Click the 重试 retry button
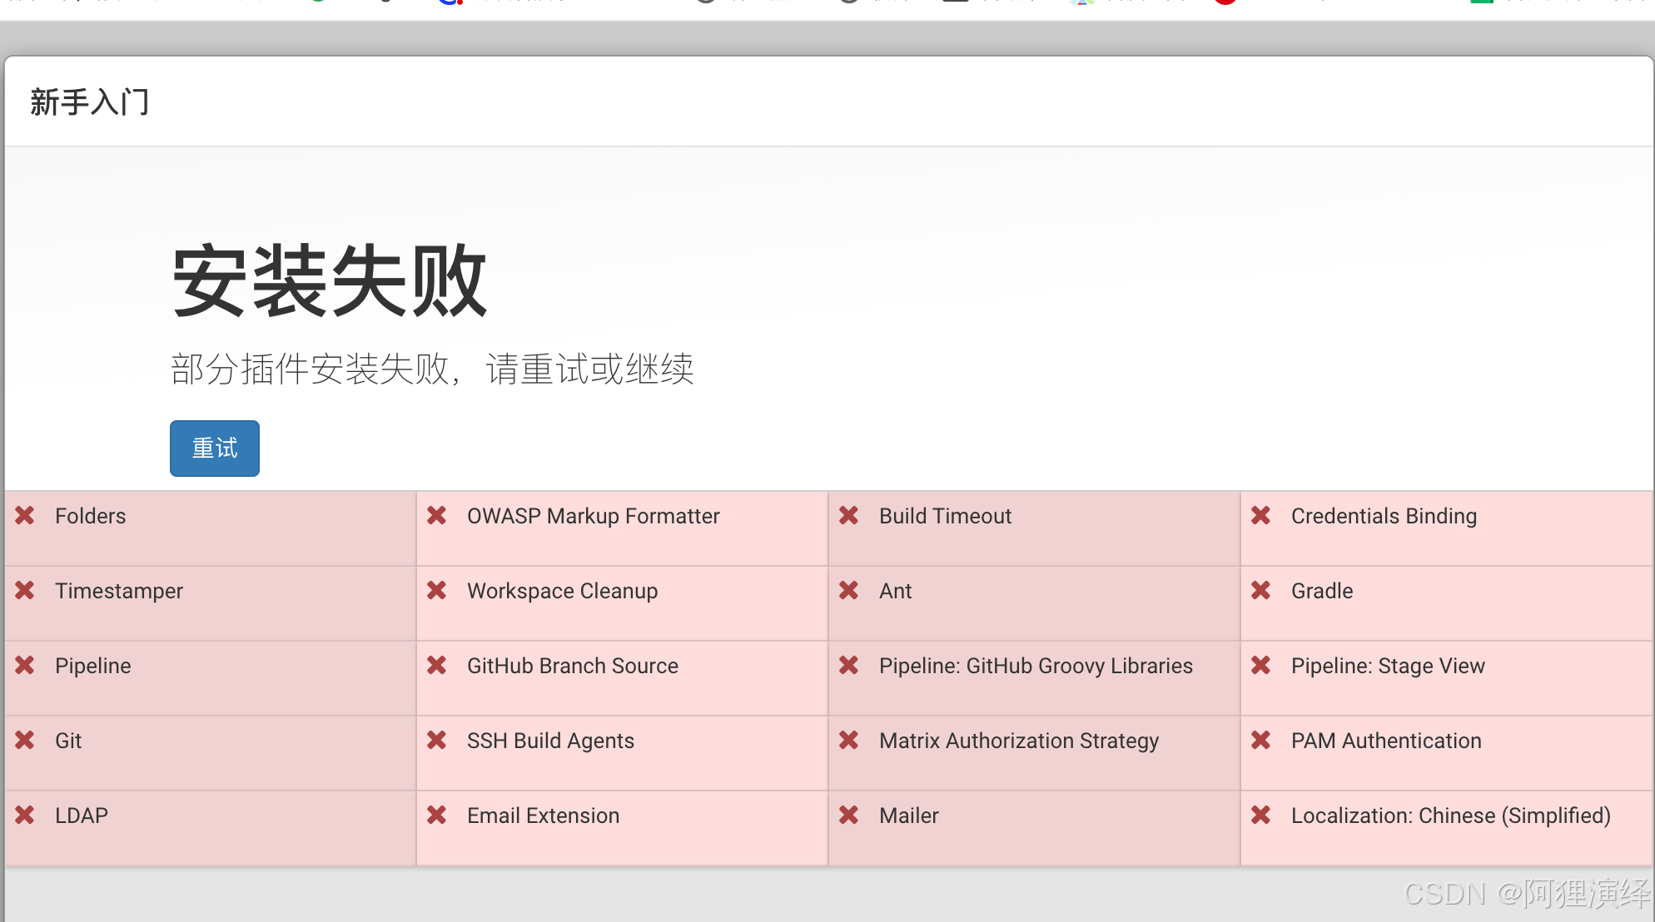This screenshot has width=1655, height=922. [x=215, y=449]
